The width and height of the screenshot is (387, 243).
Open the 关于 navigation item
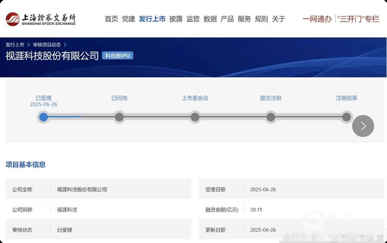point(279,19)
